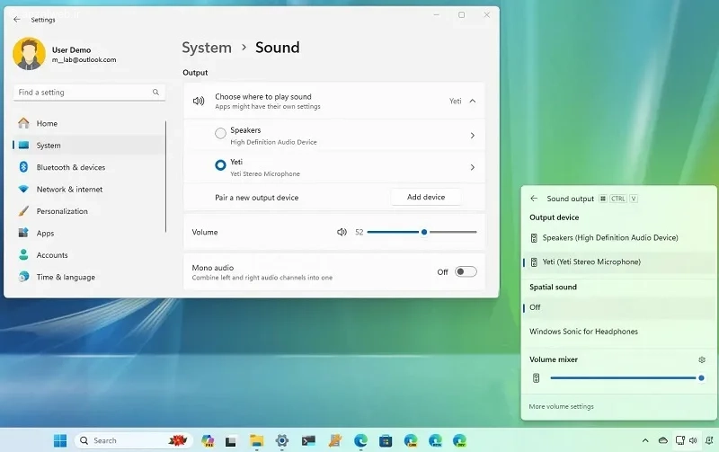
Task: Open More volume settings link
Action: [561, 406]
